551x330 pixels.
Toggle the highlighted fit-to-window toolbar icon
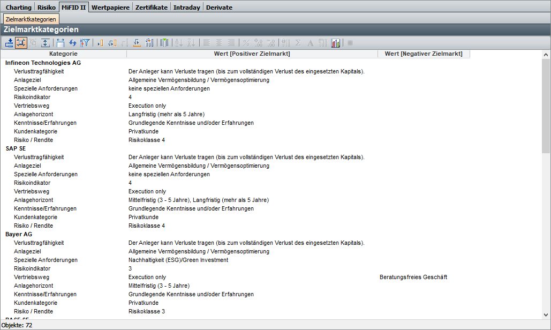pos(21,43)
